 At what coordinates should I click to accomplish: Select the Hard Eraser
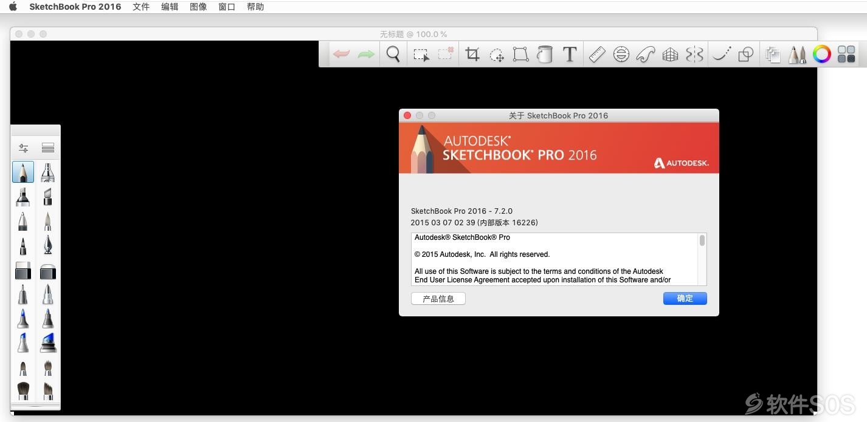[x=23, y=271]
